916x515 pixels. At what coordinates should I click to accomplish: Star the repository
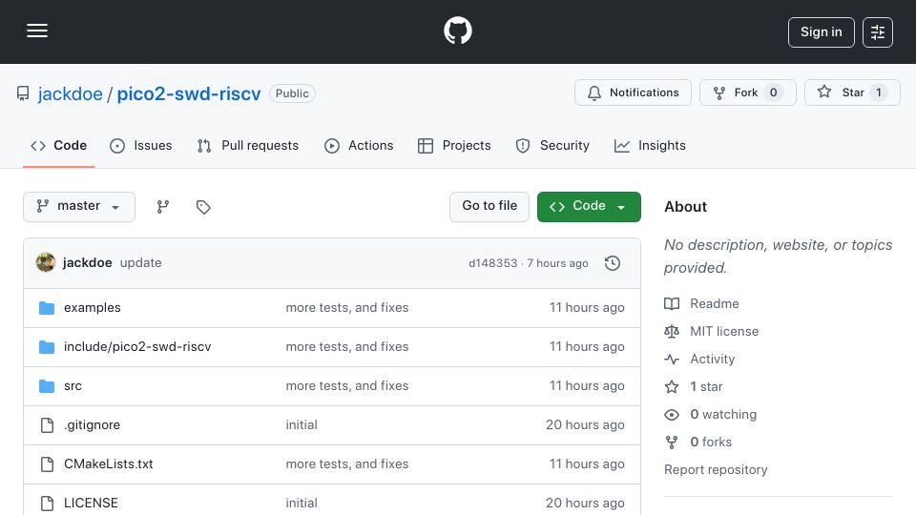[852, 93]
